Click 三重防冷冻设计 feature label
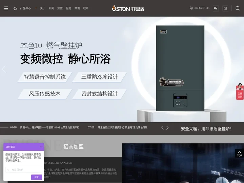Viewport: 244px width, 183px height. coord(100,77)
